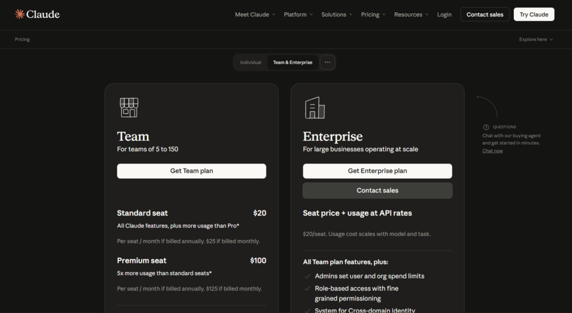Click 'For teams of 5 to 150' text
The height and width of the screenshot is (313, 572).
[x=147, y=149]
